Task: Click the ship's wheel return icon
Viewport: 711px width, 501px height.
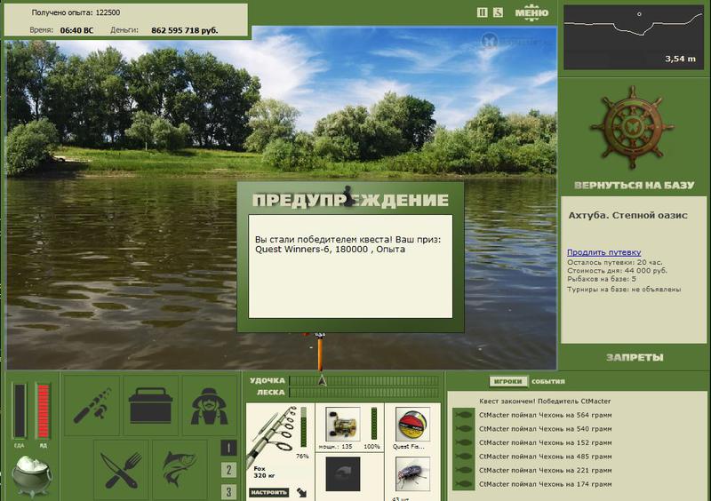Action: (x=632, y=129)
